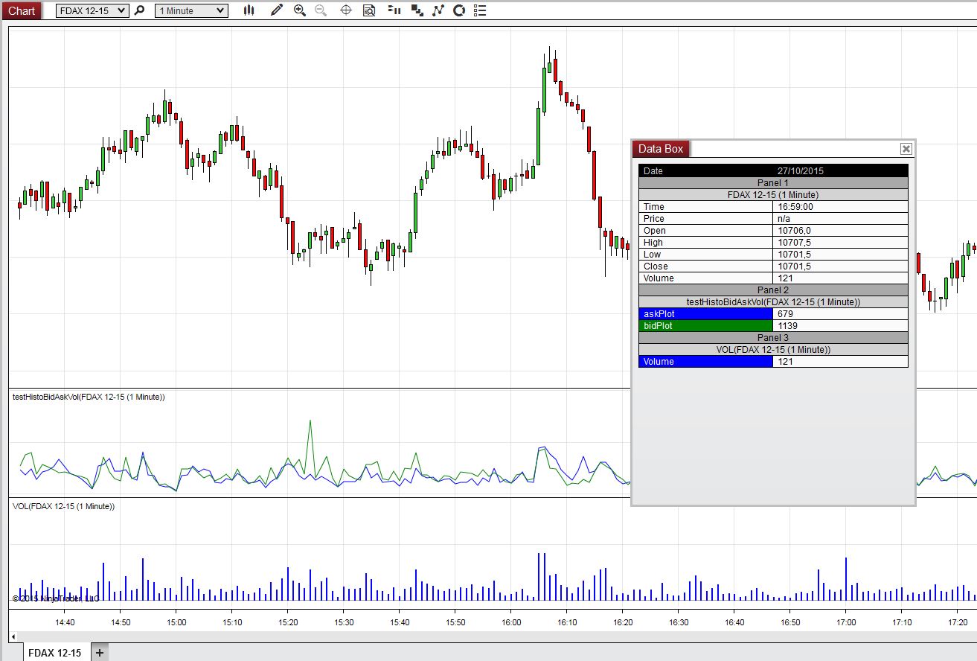
Task: Click the blue Volume cell under Panel 3
Action: 705,362
